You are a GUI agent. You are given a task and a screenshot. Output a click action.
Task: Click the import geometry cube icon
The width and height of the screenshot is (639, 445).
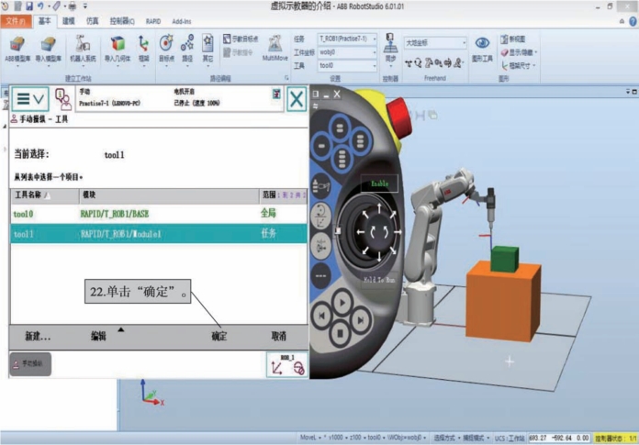118,48
